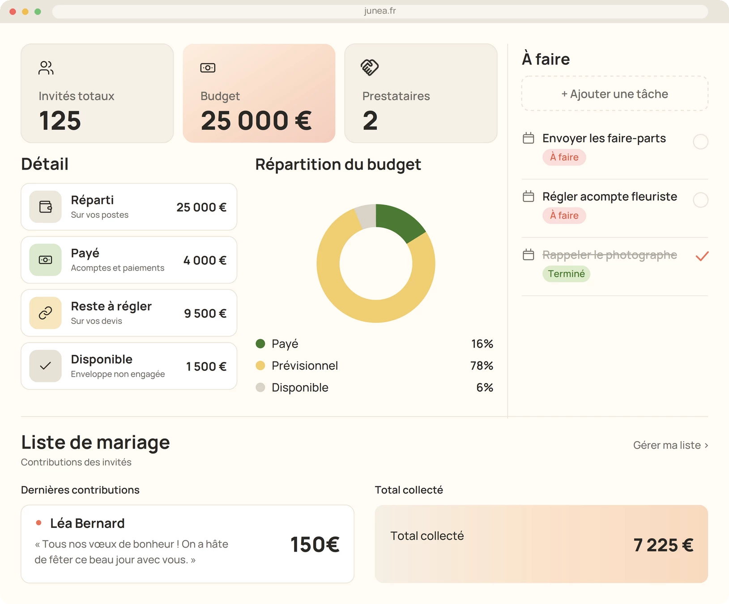Click the banknote icon in Budget card
This screenshot has height=604, width=729.
click(208, 68)
